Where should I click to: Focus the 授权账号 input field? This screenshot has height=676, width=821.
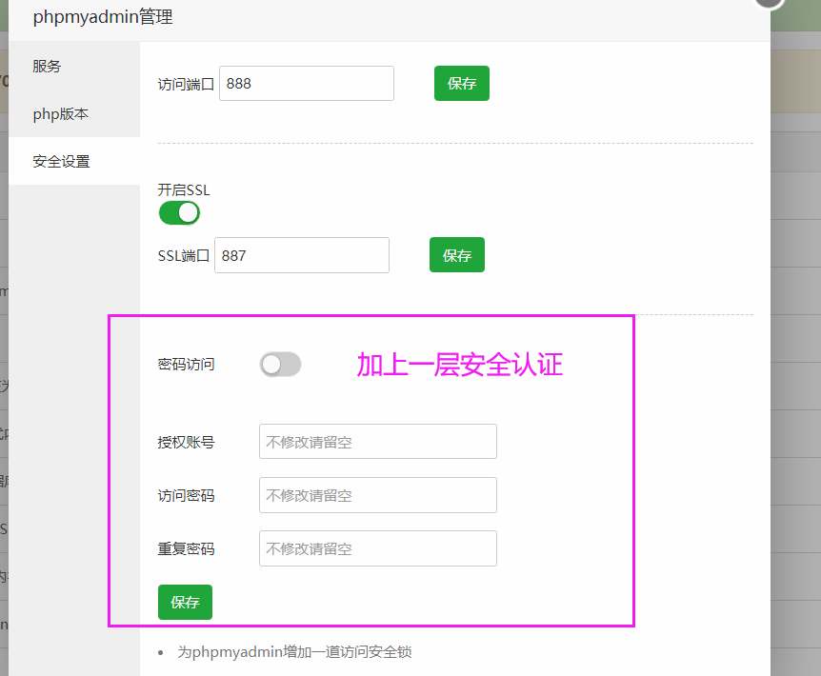point(377,442)
